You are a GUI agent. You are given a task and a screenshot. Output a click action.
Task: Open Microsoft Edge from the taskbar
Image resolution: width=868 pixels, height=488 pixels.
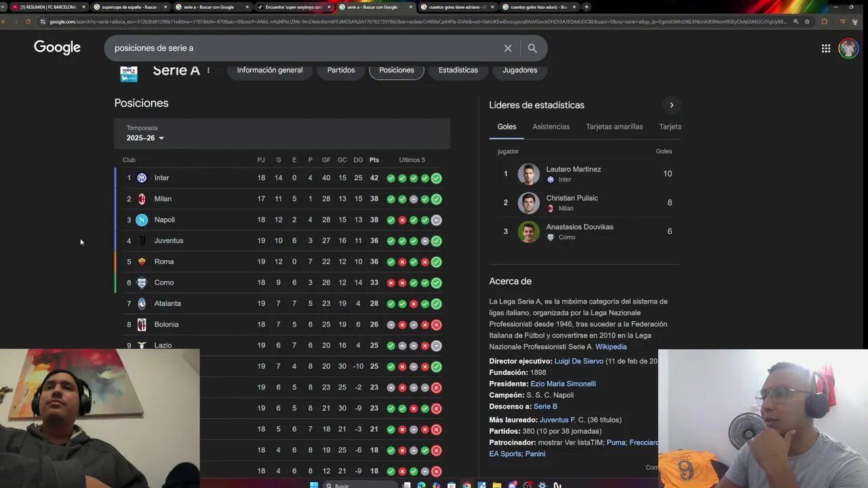click(421, 485)
